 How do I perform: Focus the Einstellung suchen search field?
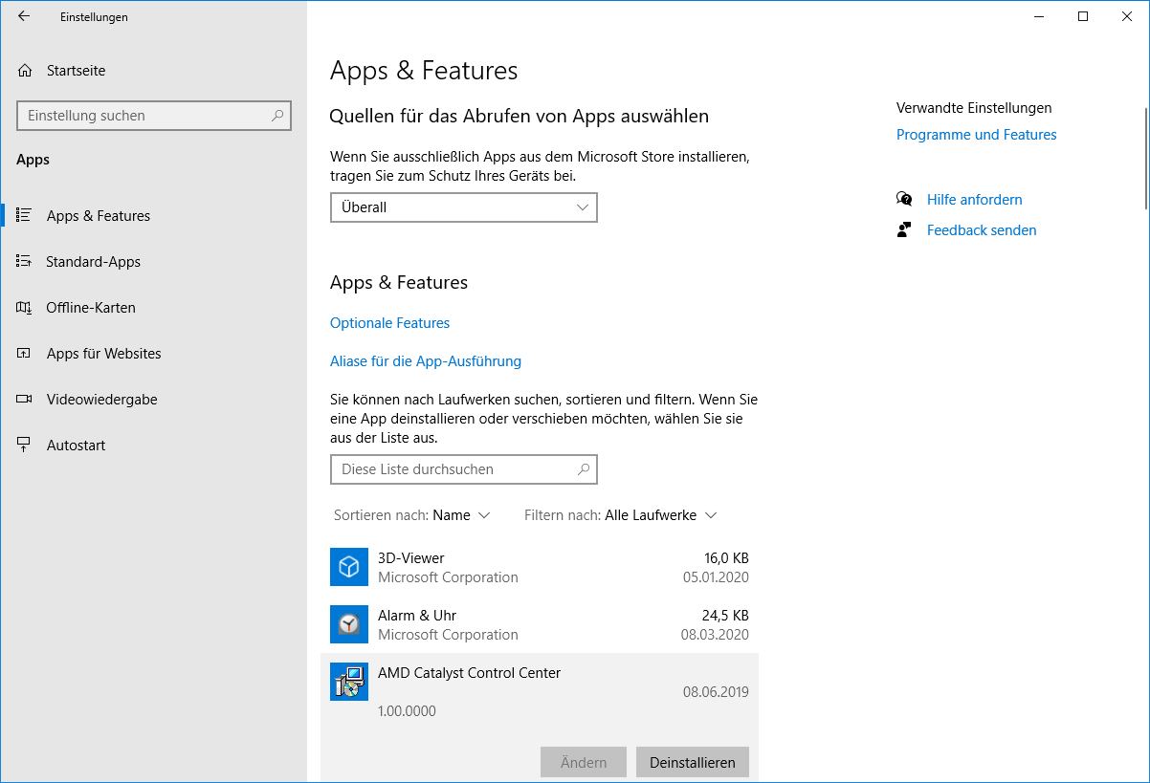[154, 116]
